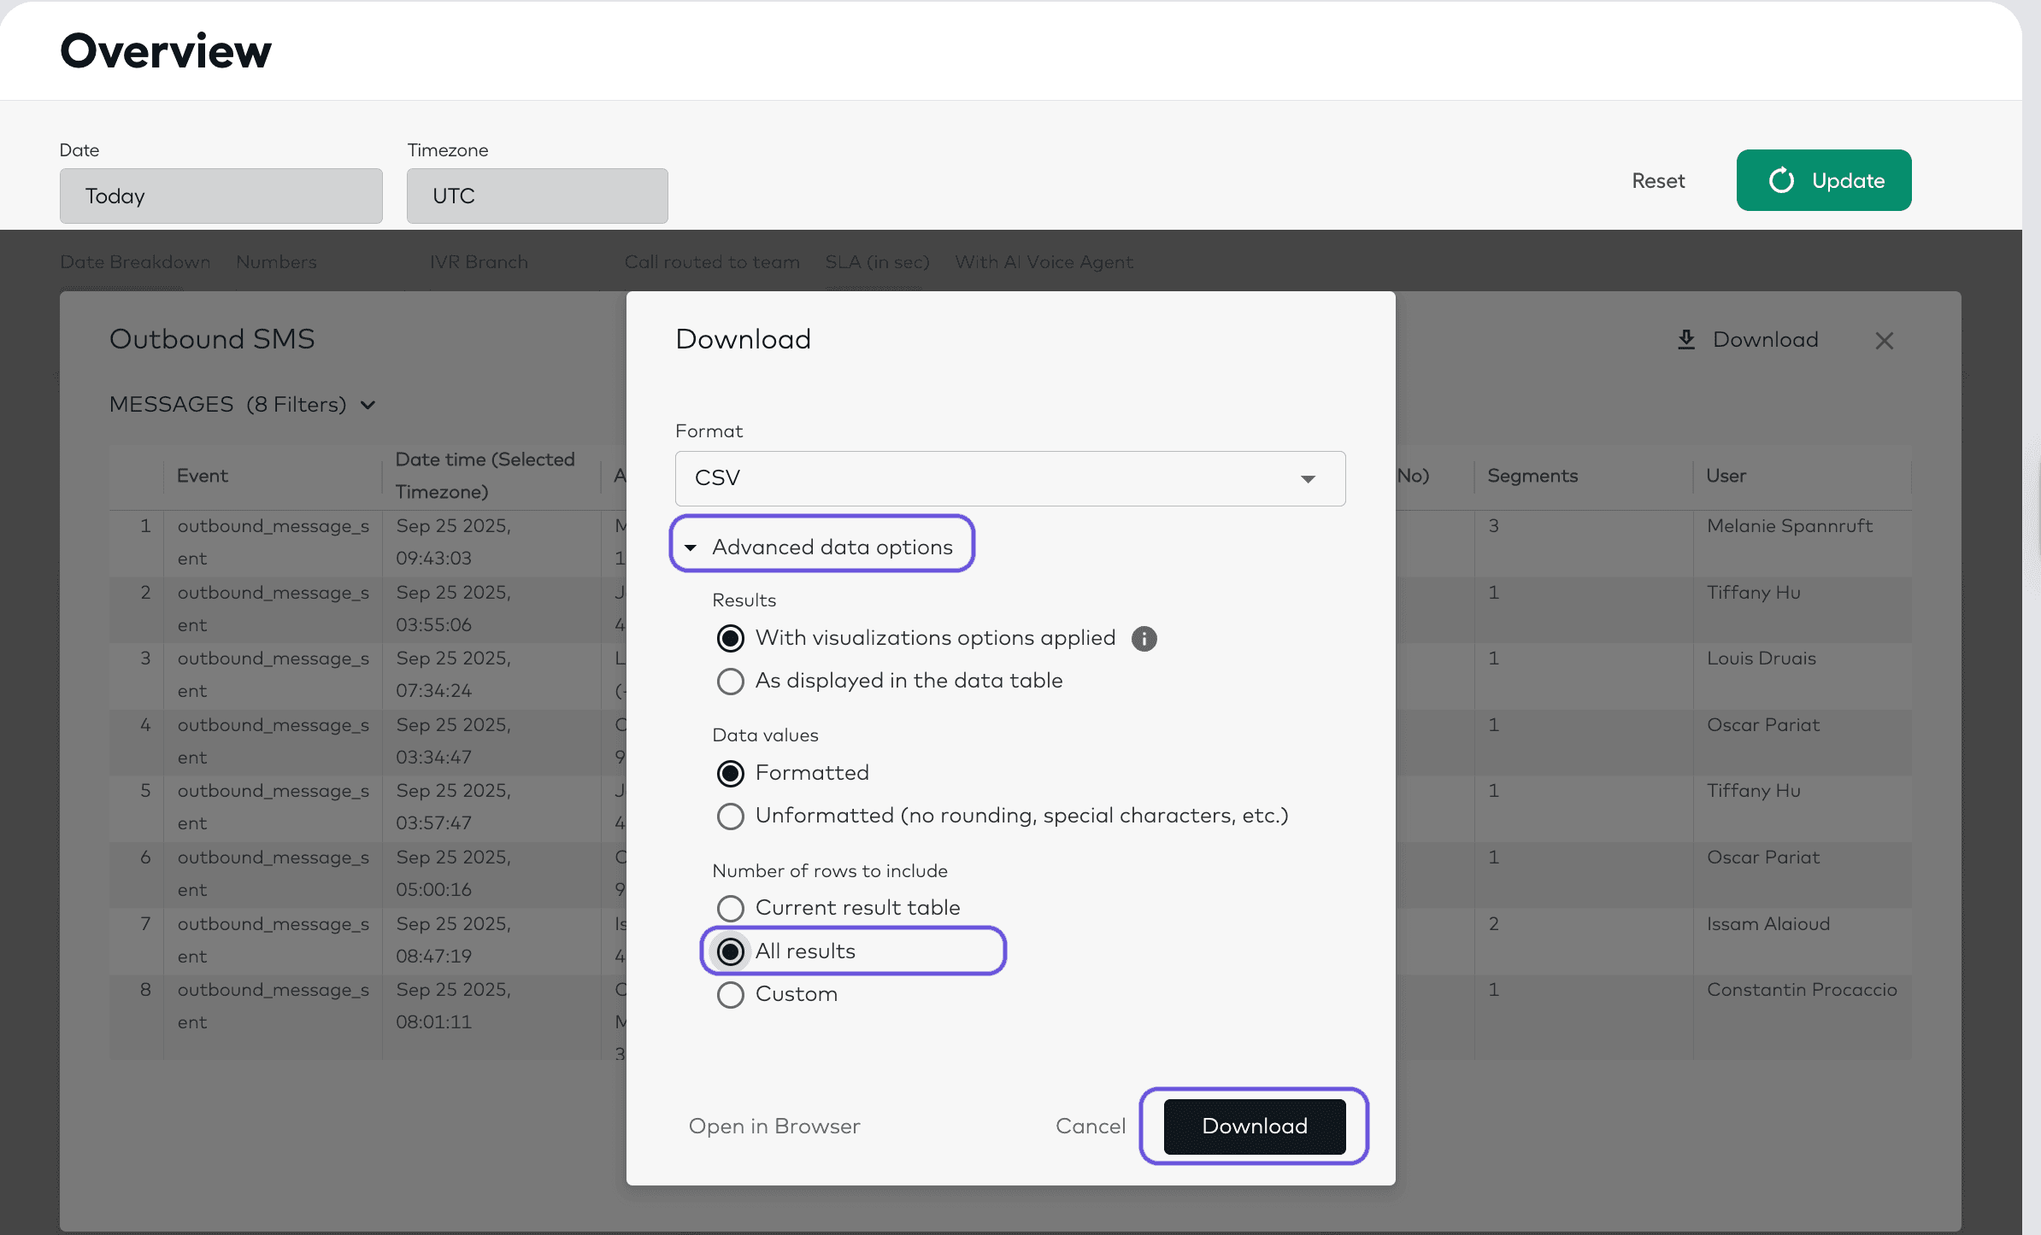Click the Format dropdown caret arrow
Image resolution: width=2041 pixels, height=1235 pixels.
tap(1307, 479)
